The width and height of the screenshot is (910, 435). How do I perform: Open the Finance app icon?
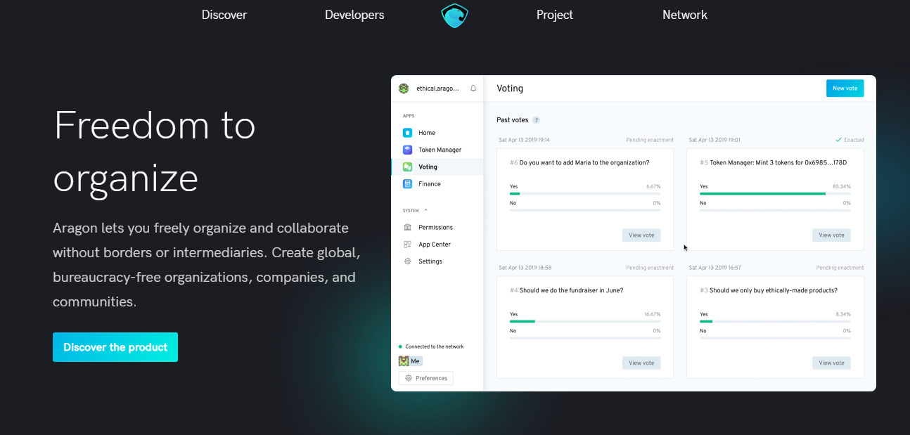[407, 184]
